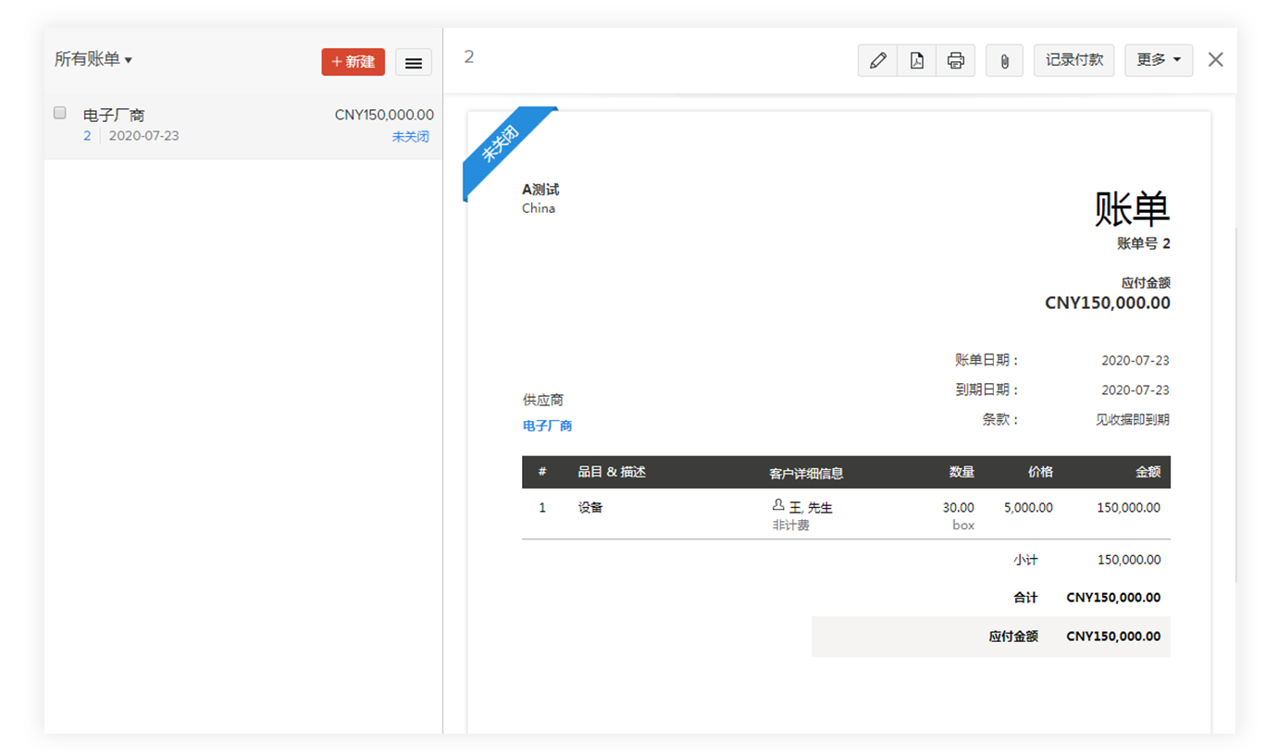Viewport: 1278px width, 755px height.
Task: Download the bill as PDF
Action: [916, 60]
